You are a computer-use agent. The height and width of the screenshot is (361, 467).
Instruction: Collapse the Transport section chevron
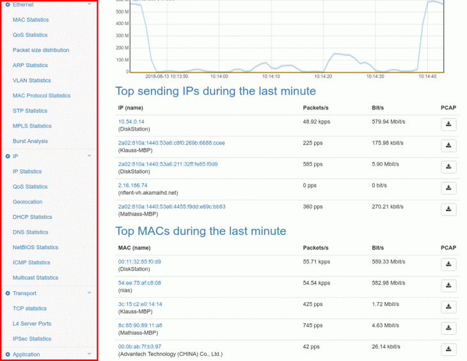(x=90, y=293)
